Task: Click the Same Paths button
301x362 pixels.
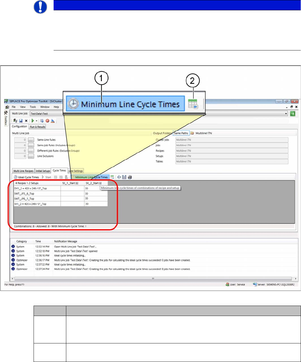Action: 181,133
